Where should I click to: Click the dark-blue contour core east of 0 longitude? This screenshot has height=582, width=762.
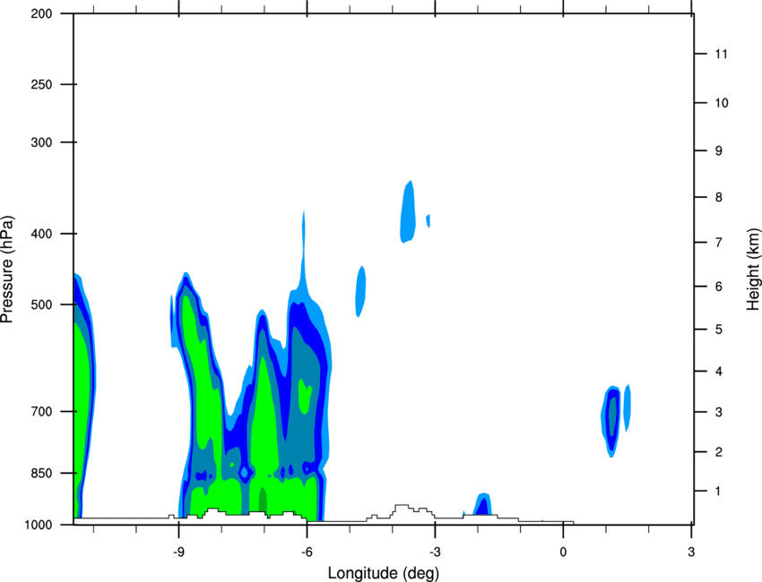[x=612, y=420]
